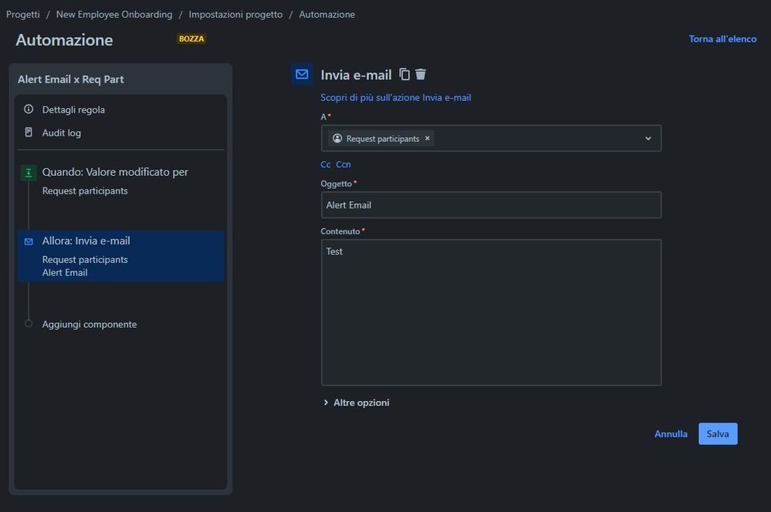771x512 pixels.
Task: Navigate to Progetti breadcrumb
Action: (x=23, y=14)
